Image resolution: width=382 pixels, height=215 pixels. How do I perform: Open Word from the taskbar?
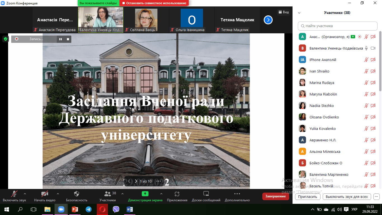coord(130,209)
